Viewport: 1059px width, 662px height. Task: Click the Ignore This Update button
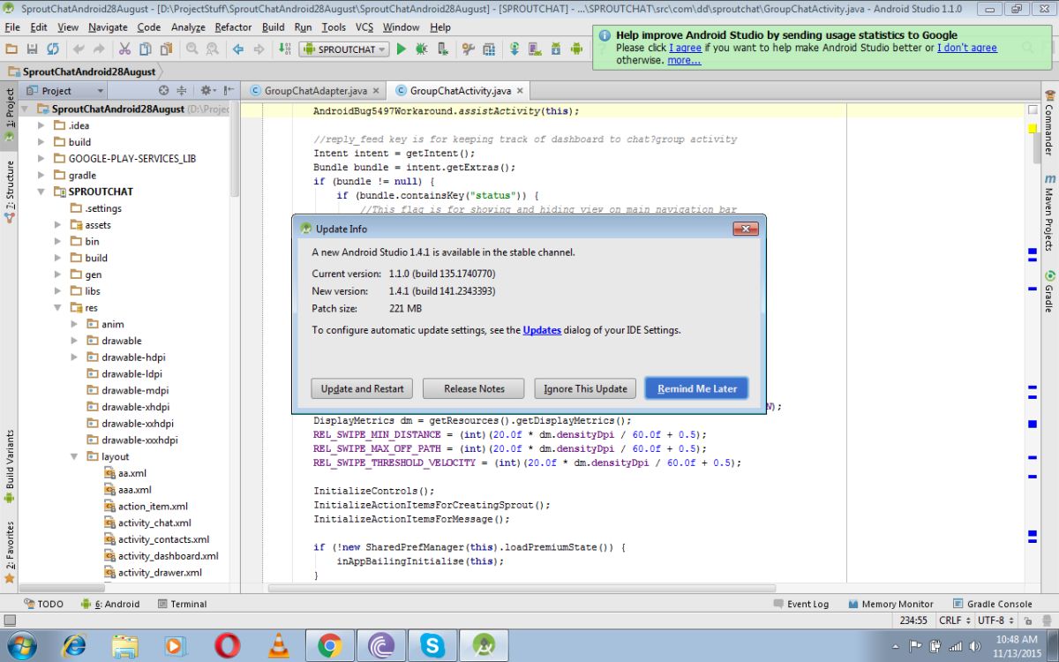tap(586, 388)
